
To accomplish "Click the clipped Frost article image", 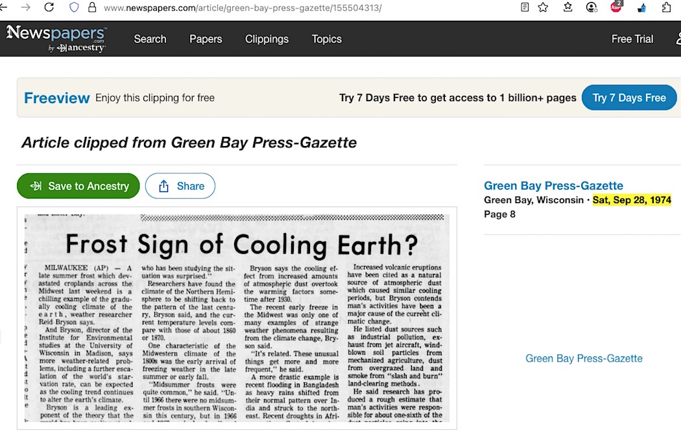I will (237, 318).
